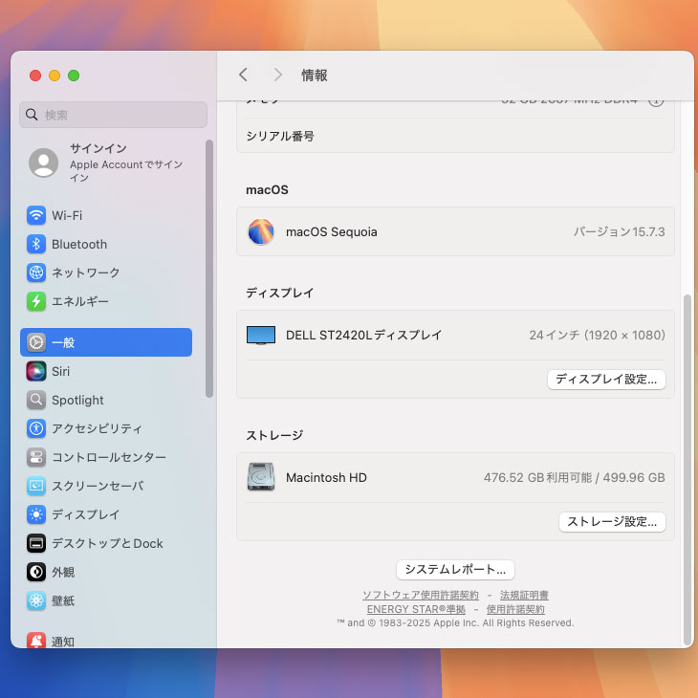698x698 pixels.
Task: Open the システムレポート... button
Action: point(455,570)
